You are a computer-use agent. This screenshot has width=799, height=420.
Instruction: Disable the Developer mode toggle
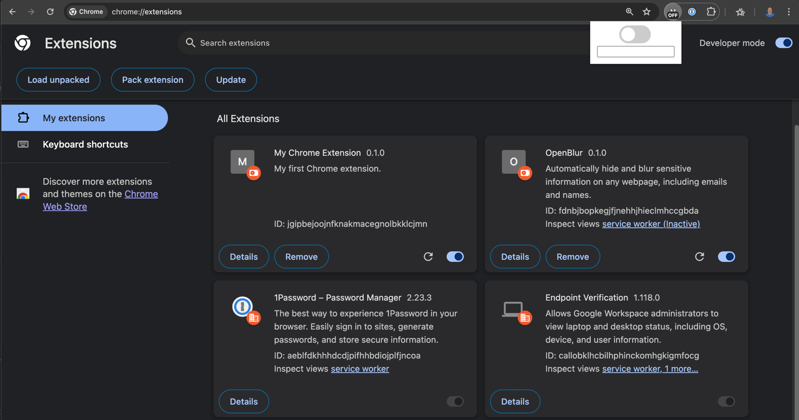pyautogui.click(x=784, y=43)
